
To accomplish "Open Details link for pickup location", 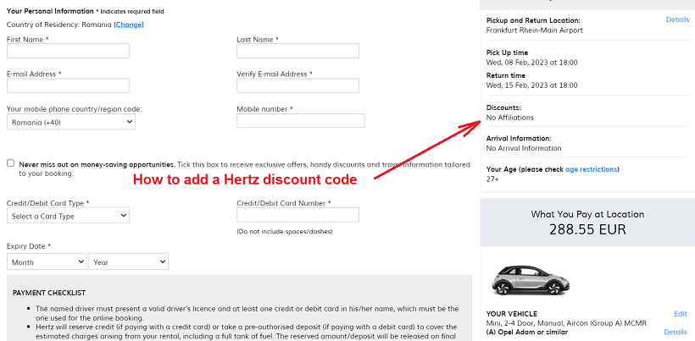I will pos(677,19).
